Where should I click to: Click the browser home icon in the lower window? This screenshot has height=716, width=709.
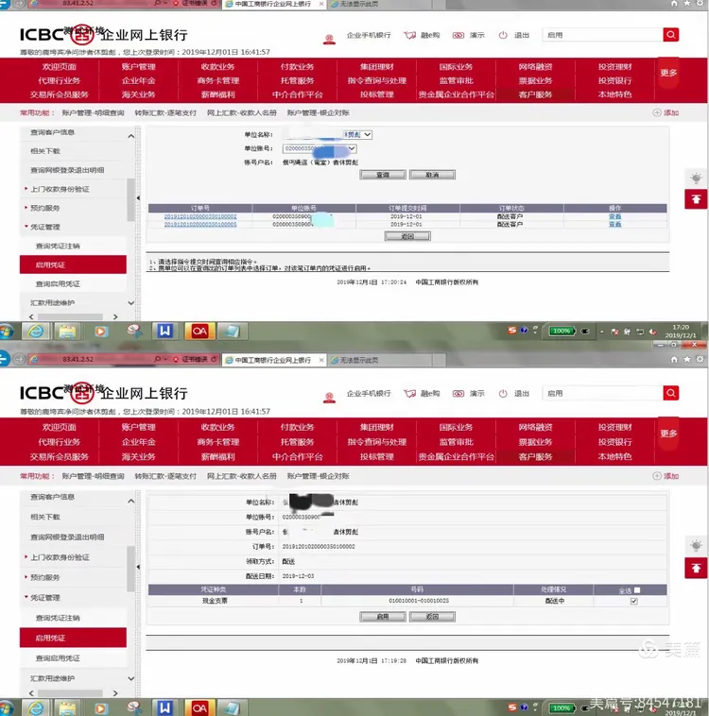pos(674,359)
